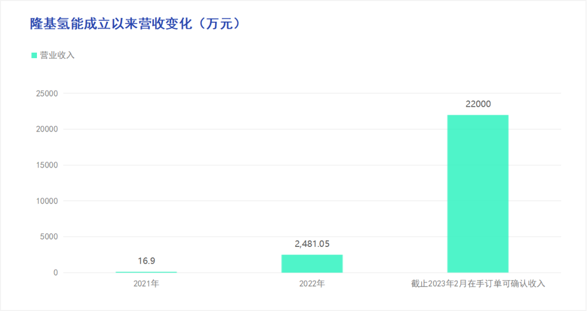
Task: Click the green 营业收入 legend color swatch
Action: pos(34,55)
